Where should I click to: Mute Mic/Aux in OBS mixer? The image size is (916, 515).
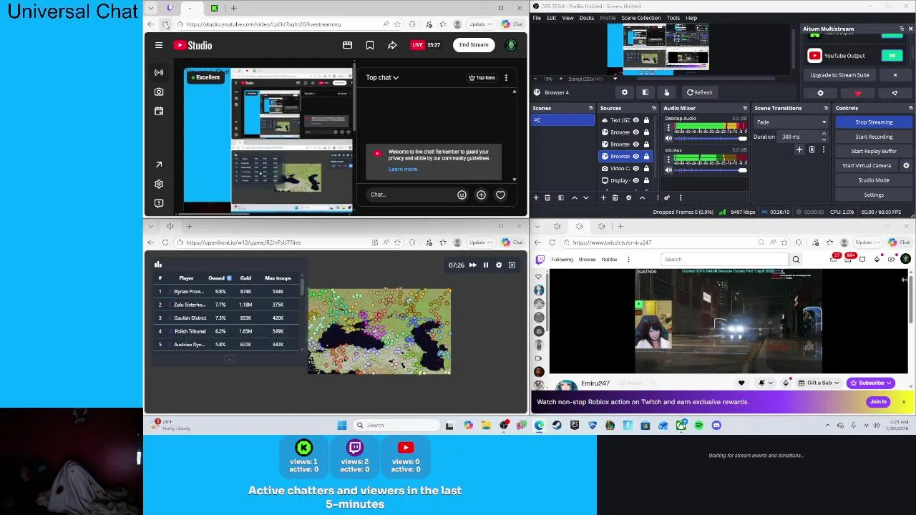[668, 170]
